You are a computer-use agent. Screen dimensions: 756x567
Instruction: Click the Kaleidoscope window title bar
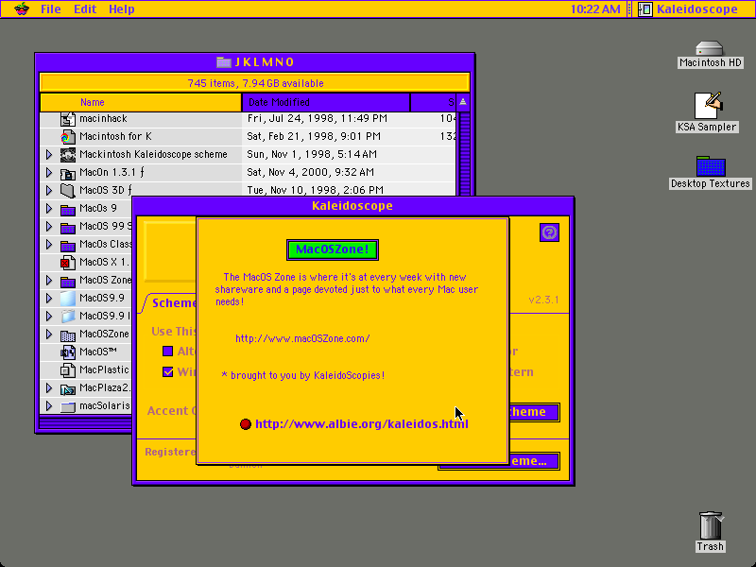click(x=352, y=206)
